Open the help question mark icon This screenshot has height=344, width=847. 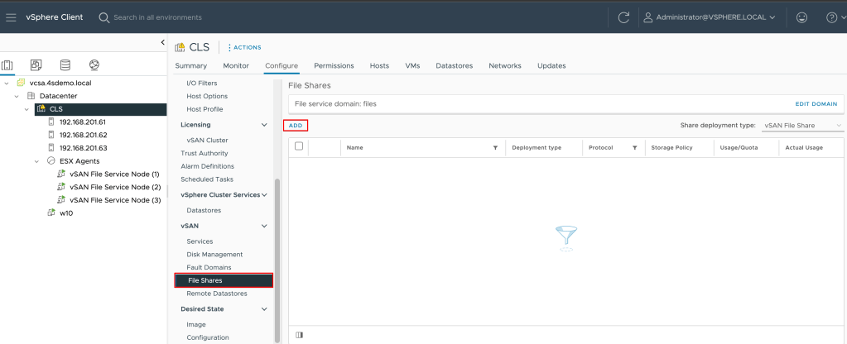832,17
